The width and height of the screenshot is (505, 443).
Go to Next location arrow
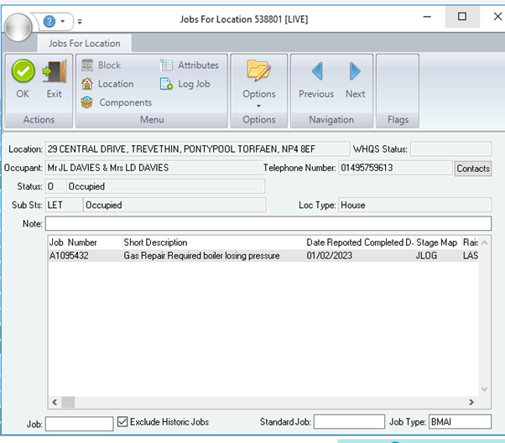click(355, 70)
